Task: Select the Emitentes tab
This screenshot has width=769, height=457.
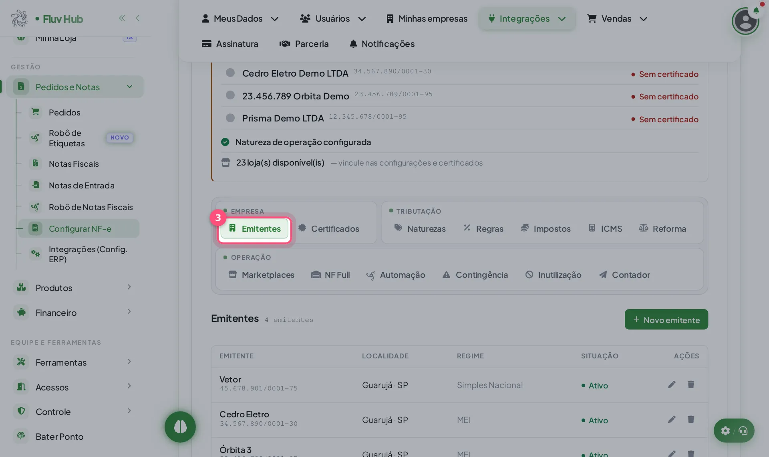Action: (x=255, y=229)
